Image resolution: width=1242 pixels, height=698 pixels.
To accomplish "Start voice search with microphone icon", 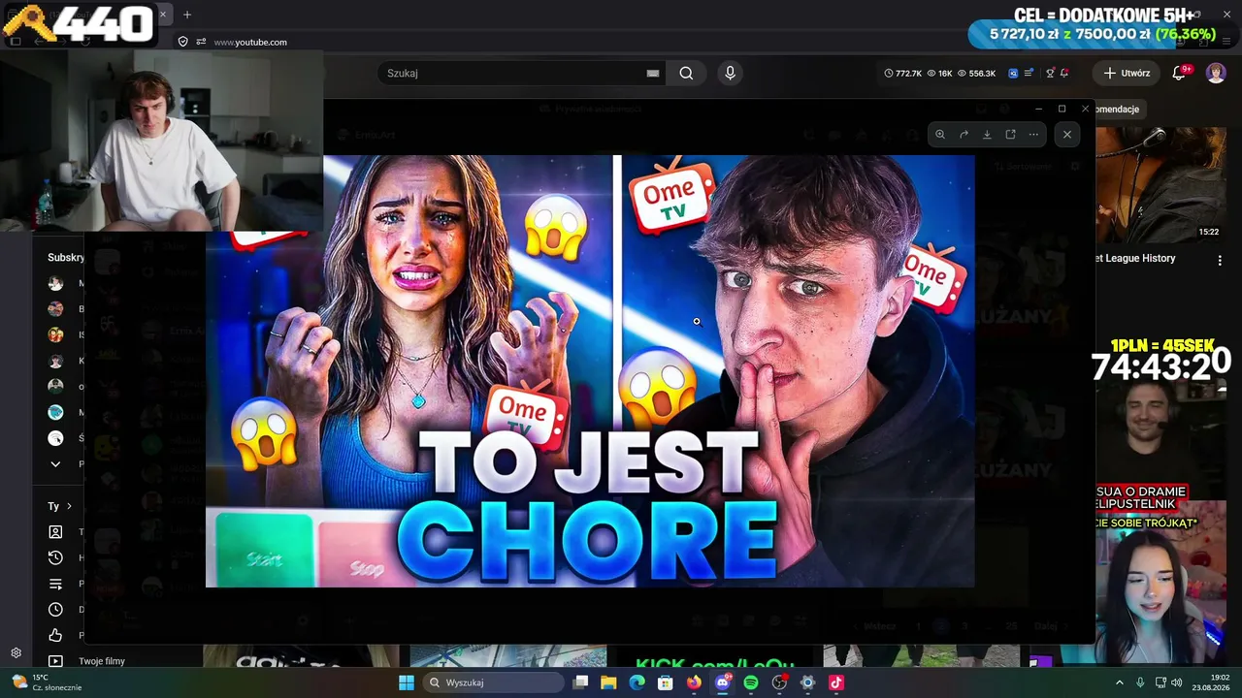I will point(731,73).
